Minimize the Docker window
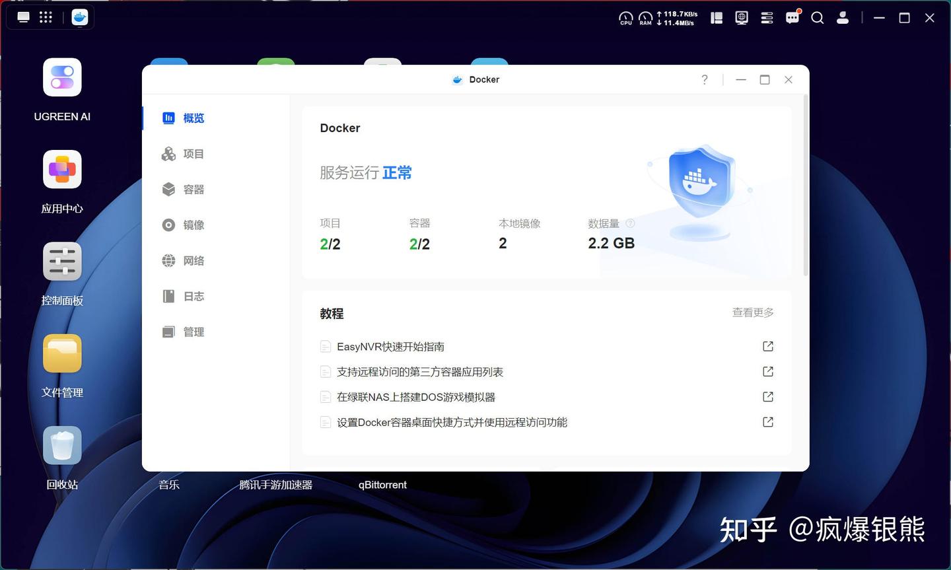 coord(741,80)
